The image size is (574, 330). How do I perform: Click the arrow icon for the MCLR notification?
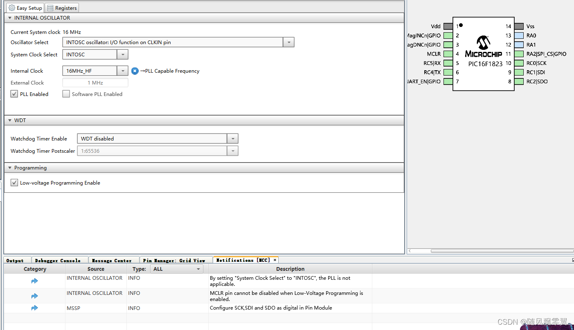point(34,296)
